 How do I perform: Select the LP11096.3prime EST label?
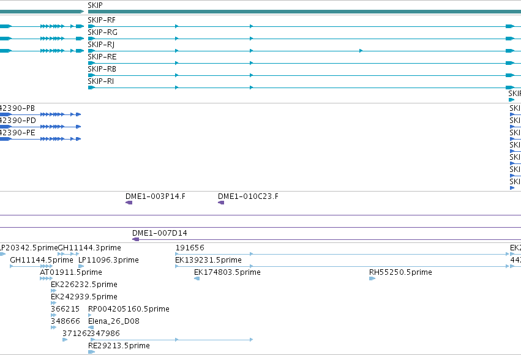coord(108,260)
